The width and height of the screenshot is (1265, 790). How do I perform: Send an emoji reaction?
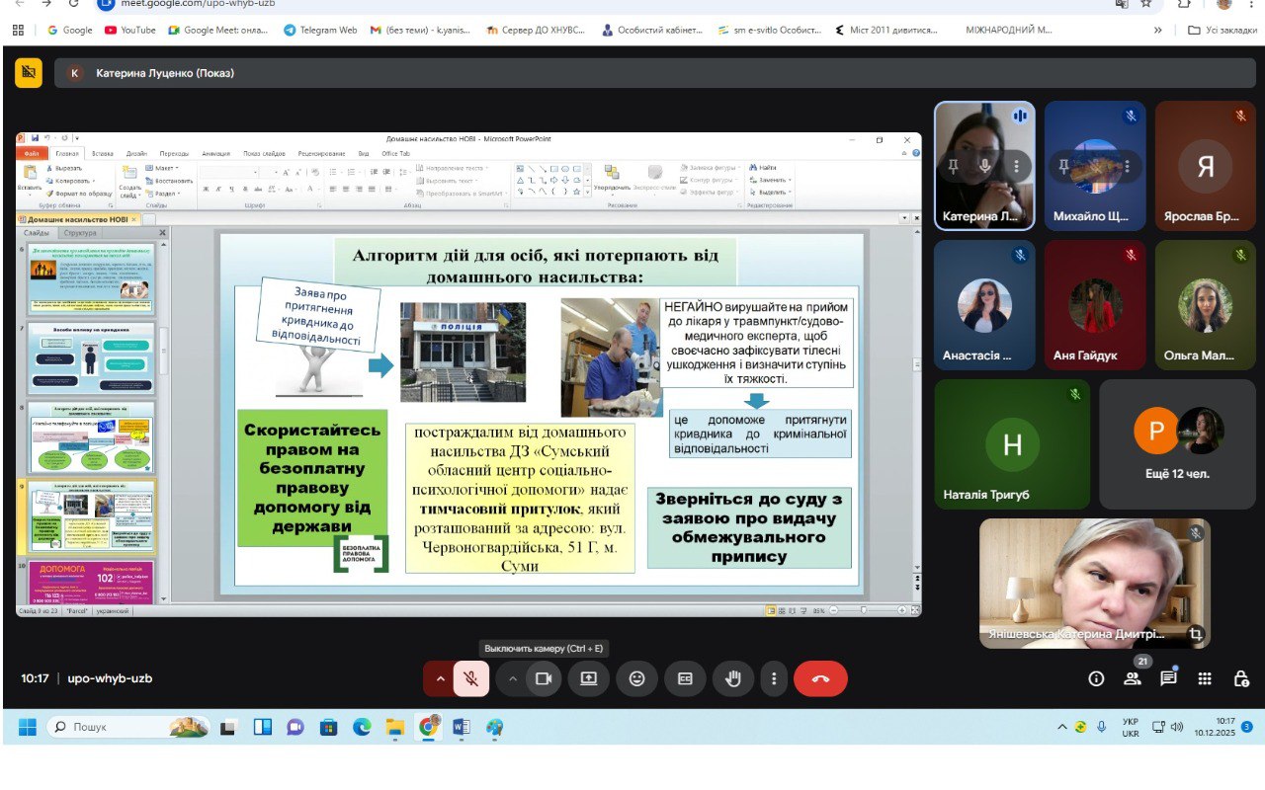click(637, 679)
